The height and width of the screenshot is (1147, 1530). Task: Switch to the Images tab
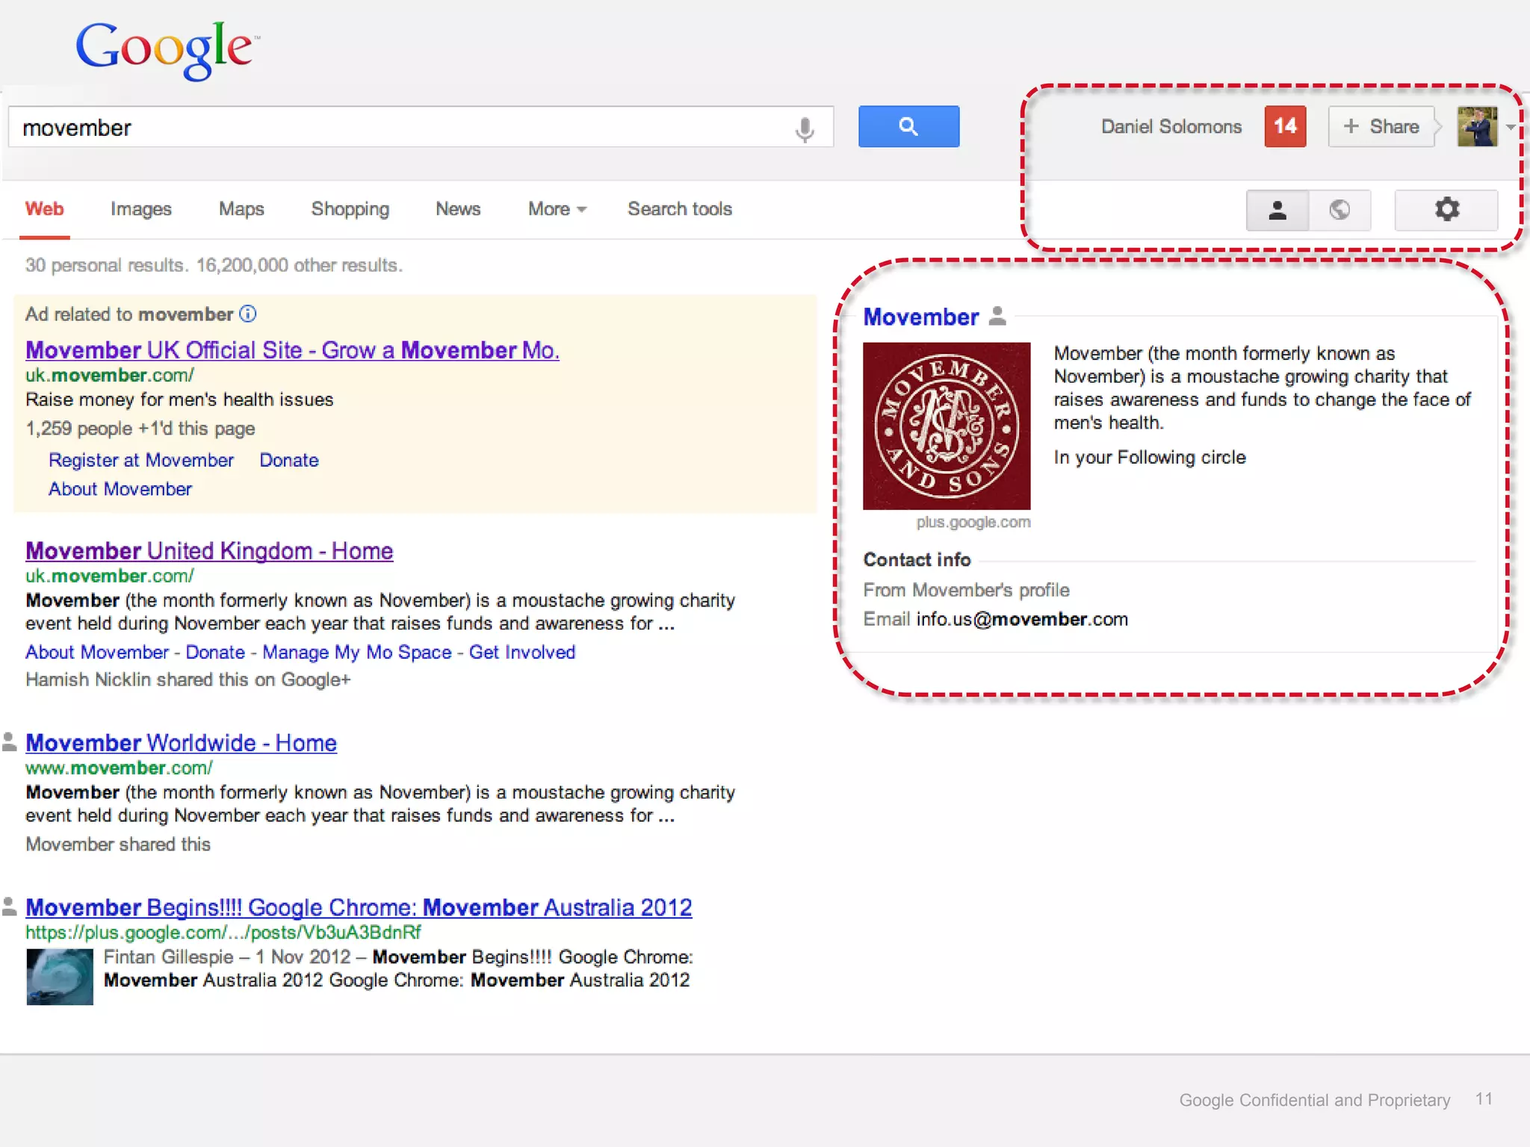click(141, 209)
